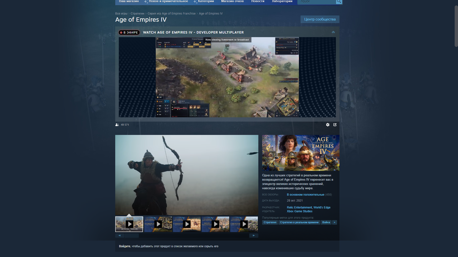The image size is (458, 257).
Task: Select the Война tag
Action: click(x=326, y=222)
